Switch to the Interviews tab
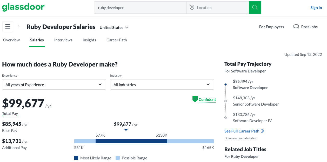This screenshot has width=327, height=162. coord(63,40)
